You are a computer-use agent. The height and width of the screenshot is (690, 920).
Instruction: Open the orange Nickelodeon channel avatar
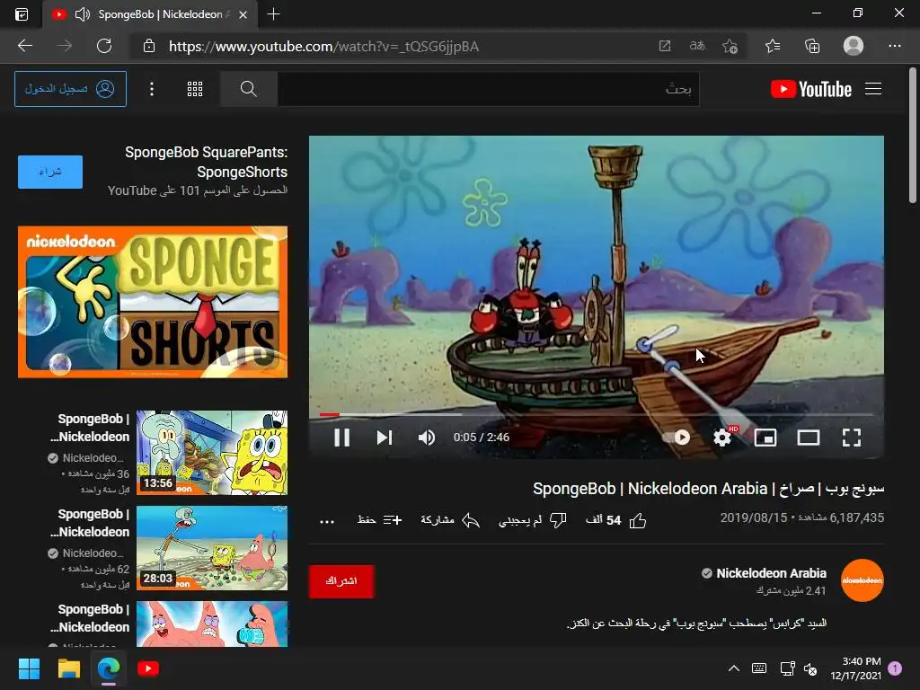pos(862,580)
